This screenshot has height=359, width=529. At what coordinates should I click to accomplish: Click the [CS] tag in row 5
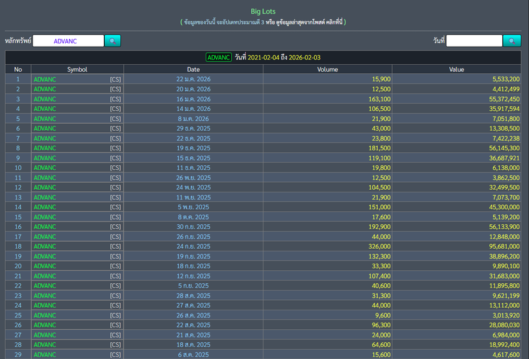(115, 119)
